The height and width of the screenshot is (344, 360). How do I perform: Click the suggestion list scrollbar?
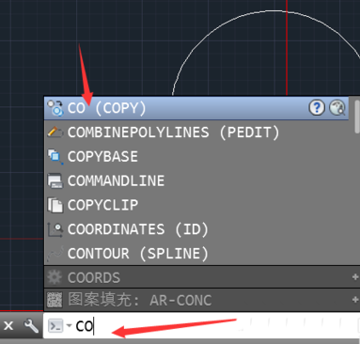(357, 117)
